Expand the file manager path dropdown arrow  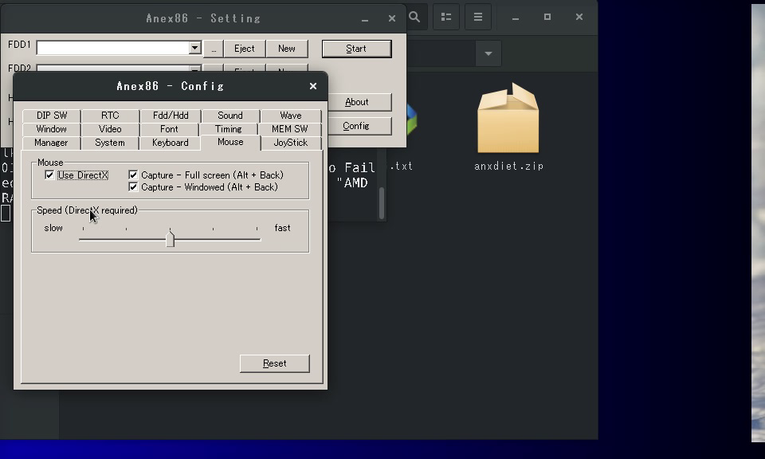(x=488, y=53)
